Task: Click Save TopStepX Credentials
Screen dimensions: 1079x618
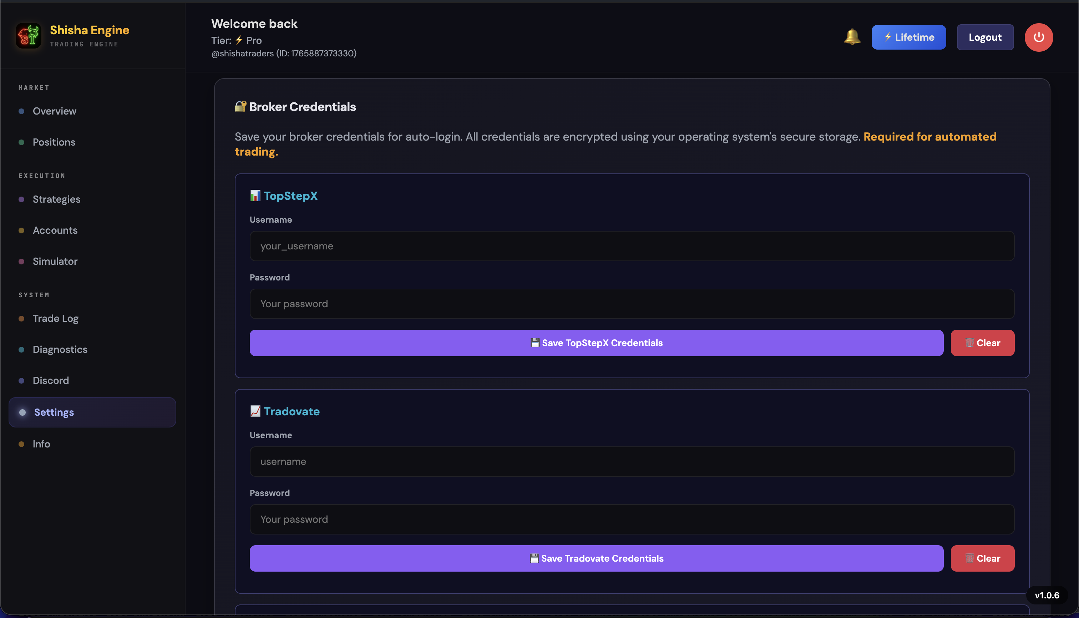Action: [x=596, y=343]
